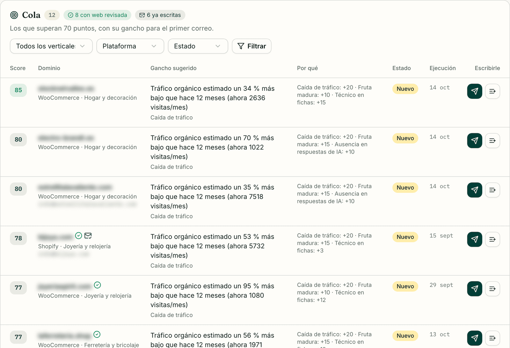Click the Ejecución column header
Viewport: 510px width, 348px height.
pyautogui.click(x=442, y=68)
